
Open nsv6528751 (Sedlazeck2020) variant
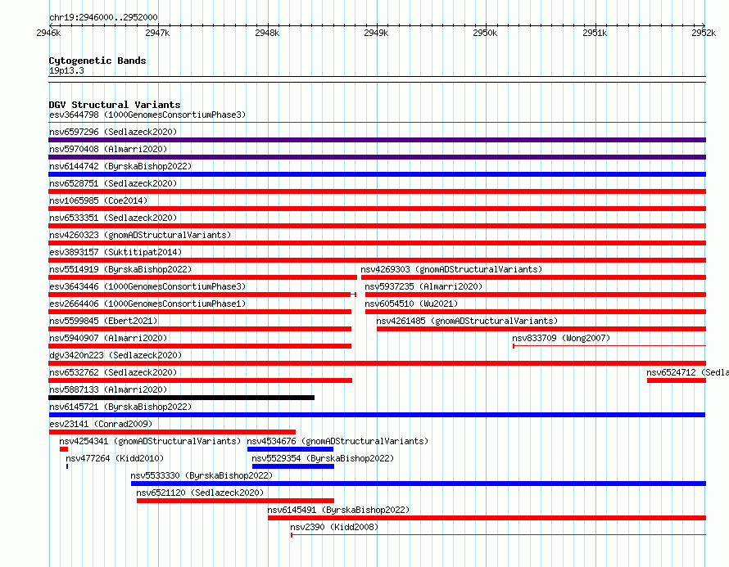113,183
